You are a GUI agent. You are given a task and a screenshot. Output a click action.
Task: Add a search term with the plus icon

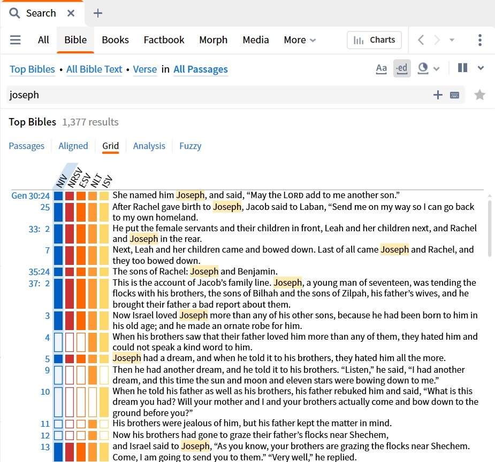coord(438,95)
